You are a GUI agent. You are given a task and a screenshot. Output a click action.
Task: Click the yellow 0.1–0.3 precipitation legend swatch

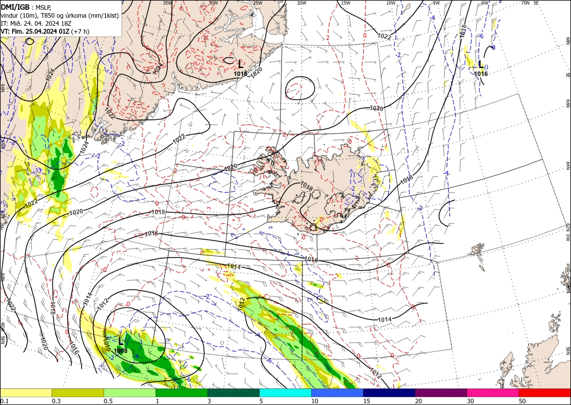tap(26, 392)
